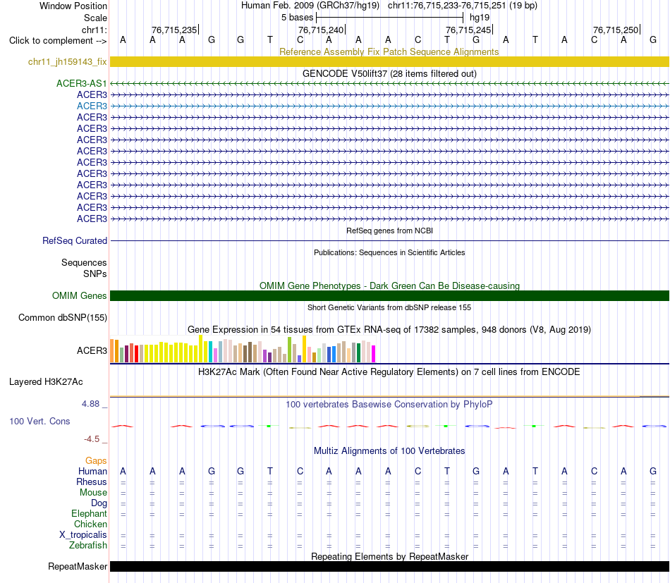Click position marker 76,715,245

pyautogui.click(x=468, y=30)
